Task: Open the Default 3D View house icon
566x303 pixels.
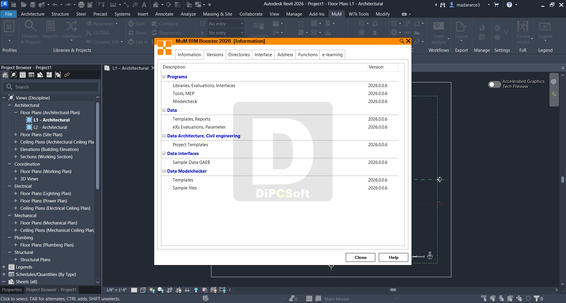Action: (x=156, y=5)
